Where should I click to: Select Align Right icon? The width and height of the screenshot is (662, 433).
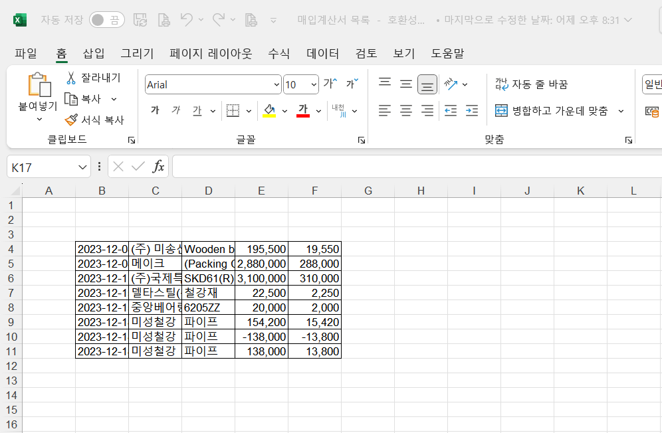pos(427,111)
